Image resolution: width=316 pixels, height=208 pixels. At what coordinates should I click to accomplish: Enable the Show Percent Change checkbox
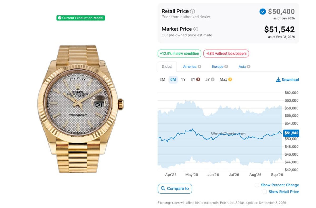pyautogui.click(x=257, y=185)
